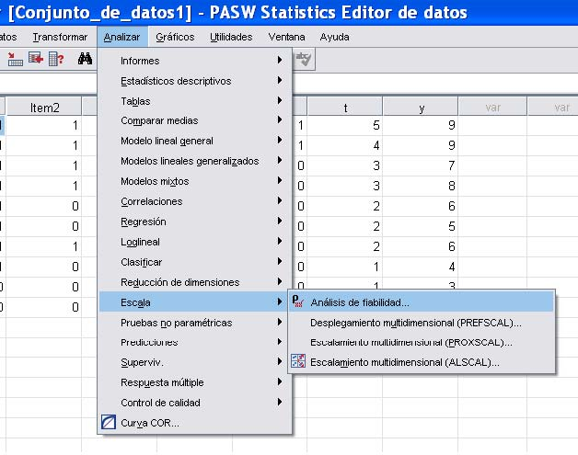Choose Curva COR... menu entry
The width and height of the screenshot is (578, 455).
[195, 423]
